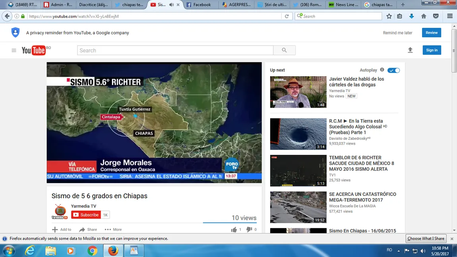Switch to the Diacritice tab
The width and height of the screenshot is (457, 257).
(x=93, y=5)
